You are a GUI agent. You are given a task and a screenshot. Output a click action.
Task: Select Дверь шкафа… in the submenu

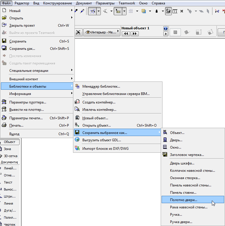pos(193,163)
